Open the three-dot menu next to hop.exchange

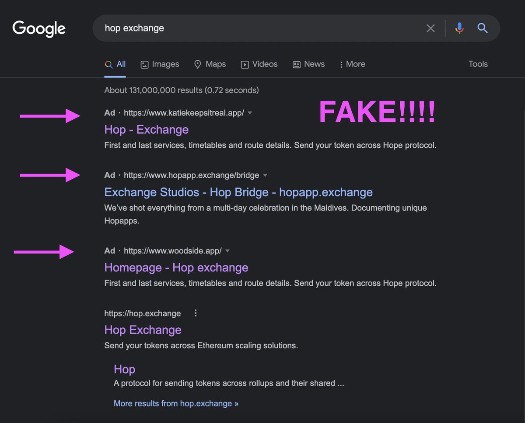pyautogui.click(x=196, y=313)
